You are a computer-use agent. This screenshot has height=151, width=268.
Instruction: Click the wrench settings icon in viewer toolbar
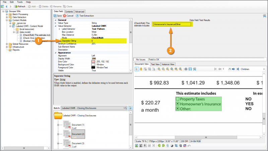point(195,69)
